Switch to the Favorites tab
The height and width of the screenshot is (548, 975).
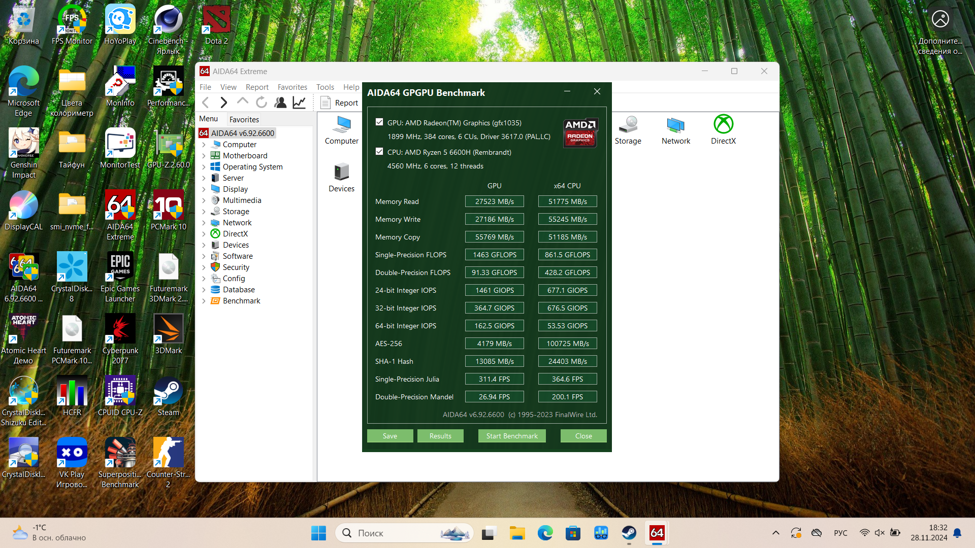tap(244, 120)
